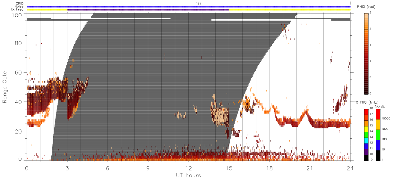
Task: Click the 1000 label in NOISE legend
Action: pos(385,129)
